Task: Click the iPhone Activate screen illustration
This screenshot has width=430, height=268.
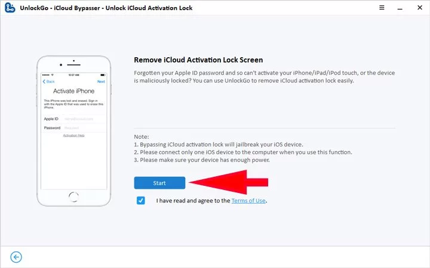Action: click(74, 131)
